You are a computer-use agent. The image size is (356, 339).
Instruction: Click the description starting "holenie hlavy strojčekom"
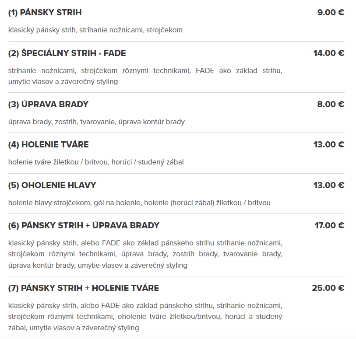tap(139, 203)
